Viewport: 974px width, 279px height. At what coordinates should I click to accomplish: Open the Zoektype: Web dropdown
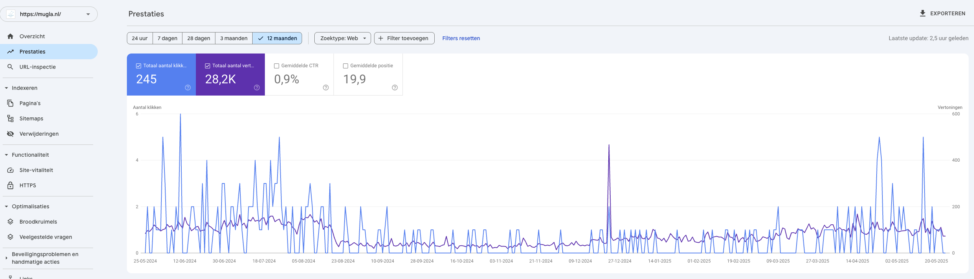342,38
